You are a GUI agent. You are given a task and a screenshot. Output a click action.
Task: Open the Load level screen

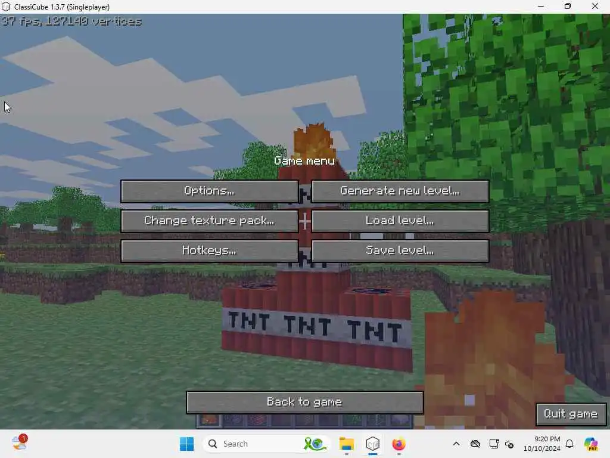click(x=400, y=221)
